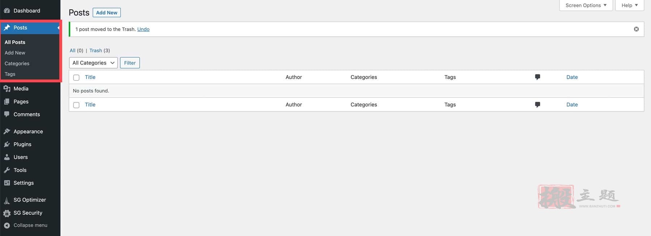Open Media via its sidebar icon
This screenshot has height=236, width=651.
tap(7, 89)
